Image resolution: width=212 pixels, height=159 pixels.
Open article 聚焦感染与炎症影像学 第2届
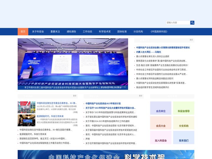(161, 61)
